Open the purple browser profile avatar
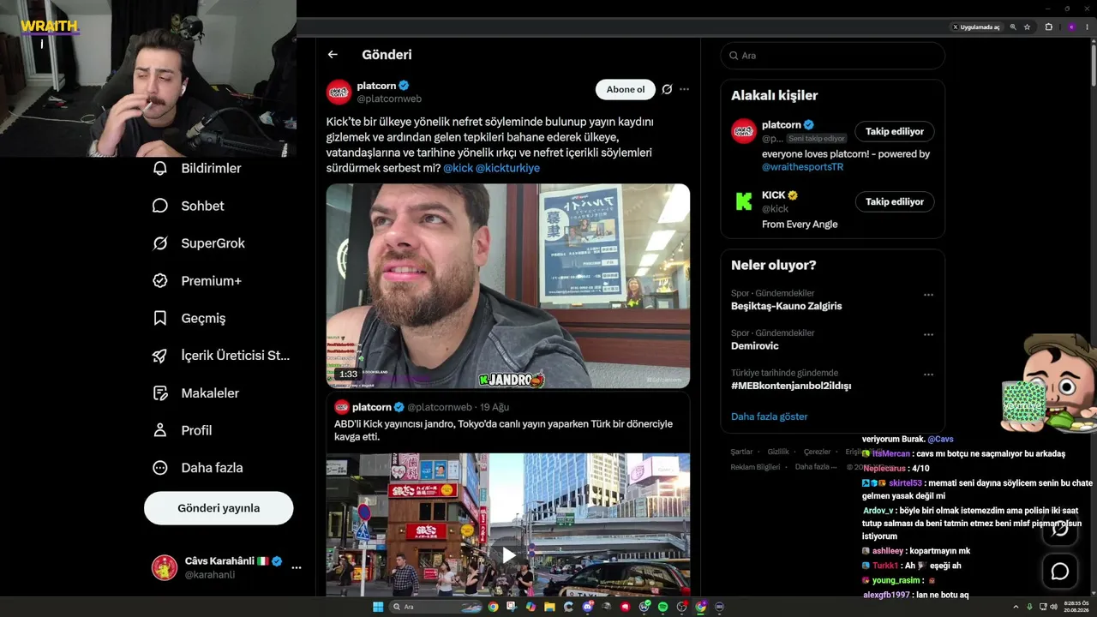The image size is (1097, 617). click(1071, 27)
